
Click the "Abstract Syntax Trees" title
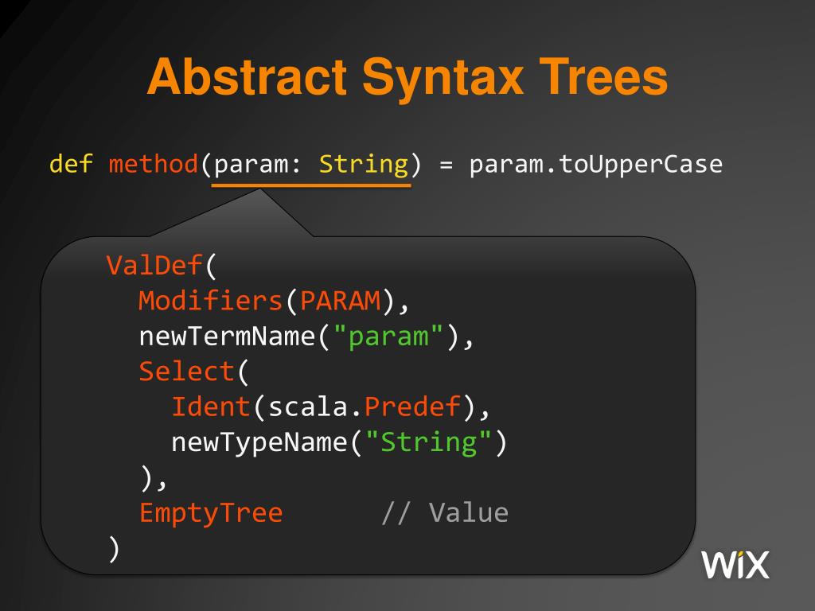[407, 77]
